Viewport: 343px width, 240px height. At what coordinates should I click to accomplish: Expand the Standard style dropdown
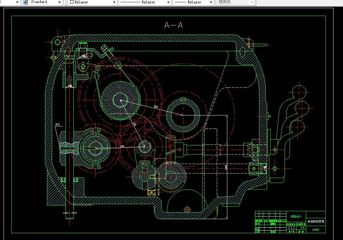pyautogui.click(x=46, y=2)
